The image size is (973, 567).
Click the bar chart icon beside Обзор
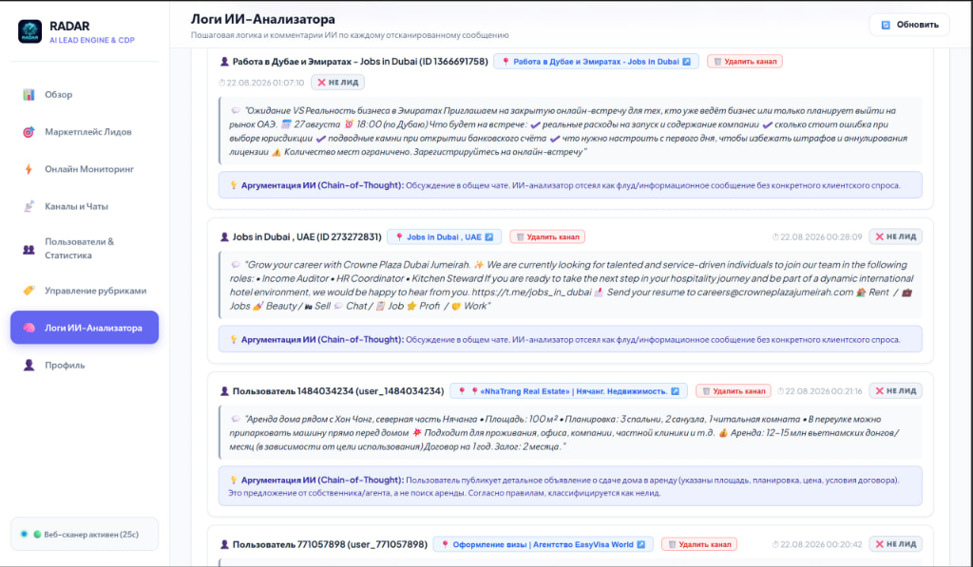coord(29,94)
